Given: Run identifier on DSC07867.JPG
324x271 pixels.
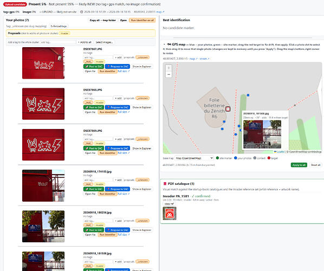Looking at the screenshot, I should point(107,71).
